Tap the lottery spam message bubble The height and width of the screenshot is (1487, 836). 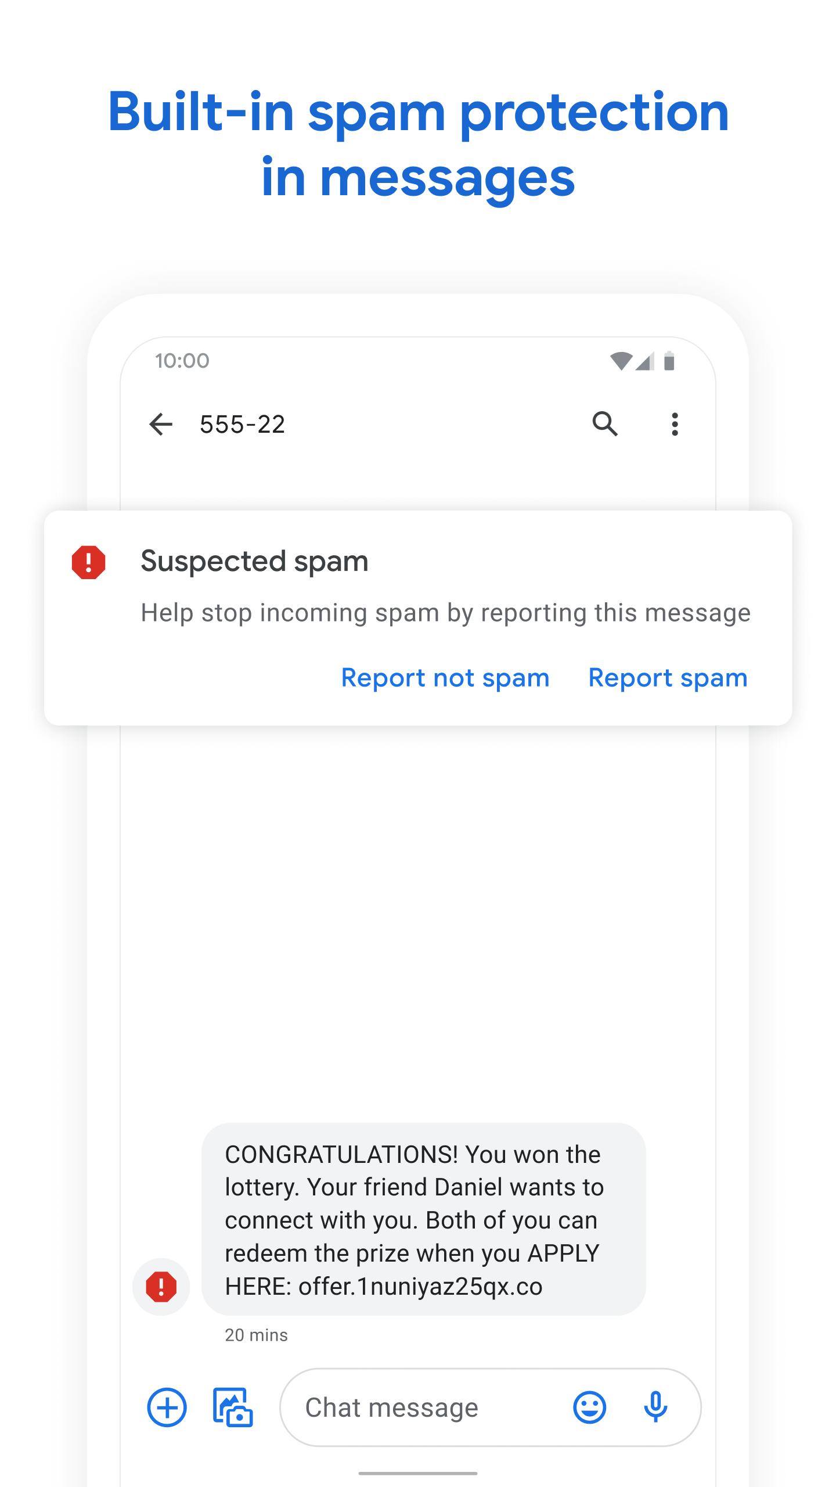pyautogui.click(x=424, y=1220)
